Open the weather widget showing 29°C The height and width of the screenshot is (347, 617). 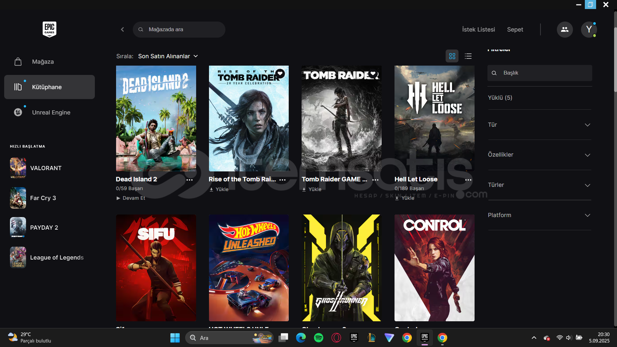[x=30, y=338]
